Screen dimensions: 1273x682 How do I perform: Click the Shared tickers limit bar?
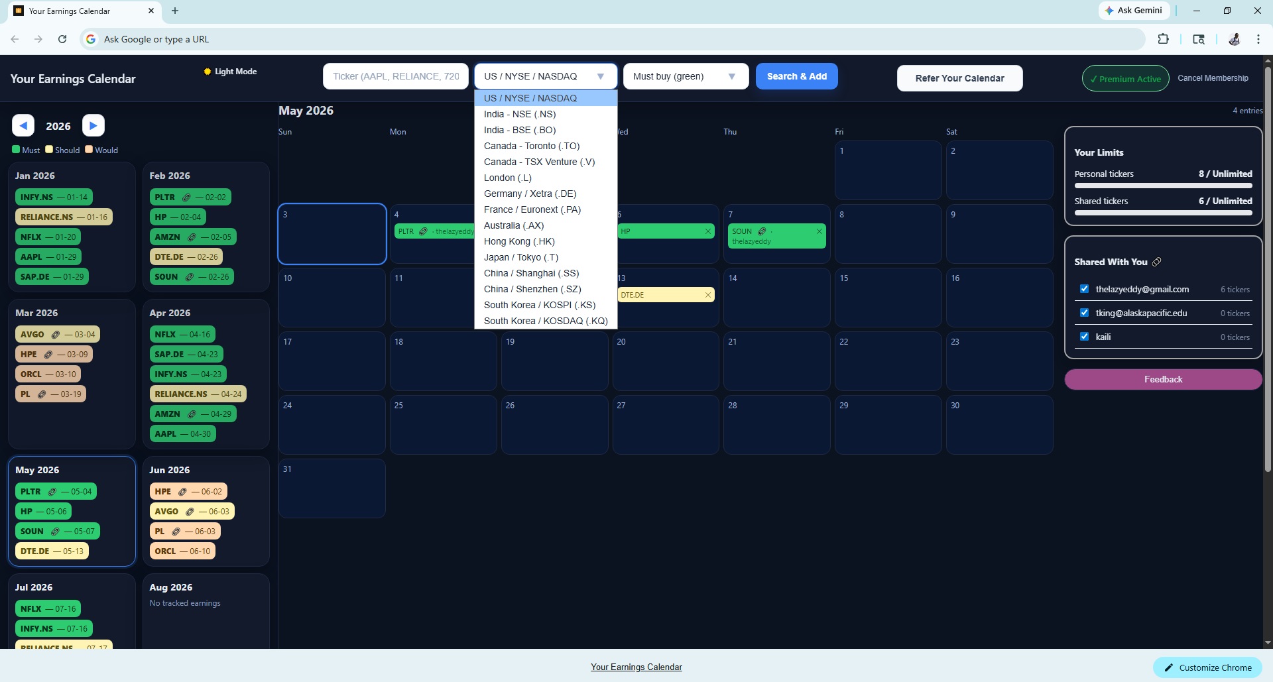click(x=1163, y=213)
